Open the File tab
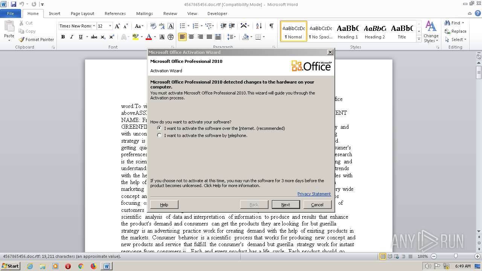The height and width of the screenshot is (271, 482). [11, 14]
